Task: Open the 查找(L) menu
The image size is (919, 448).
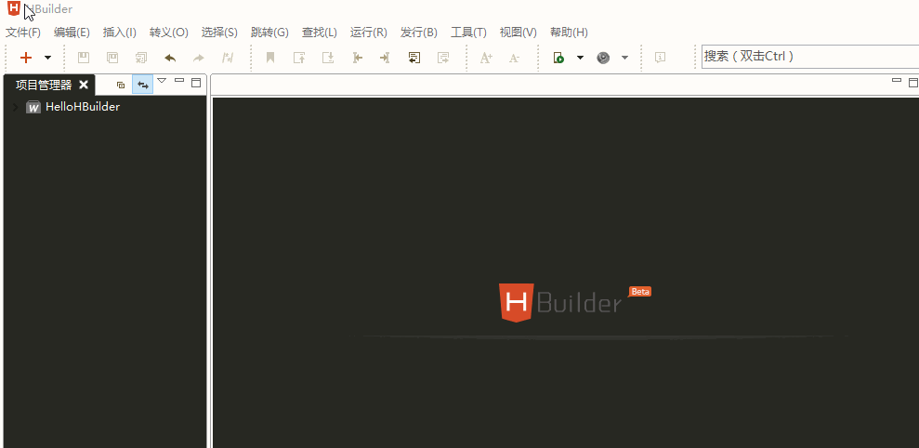Action: (x=320, y=33)
